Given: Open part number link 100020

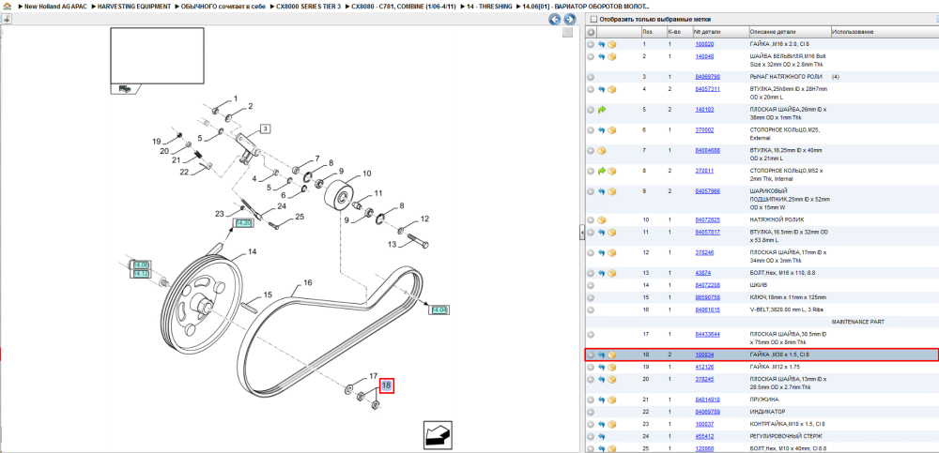Looking at the screenshot, I should coord(704,45).
